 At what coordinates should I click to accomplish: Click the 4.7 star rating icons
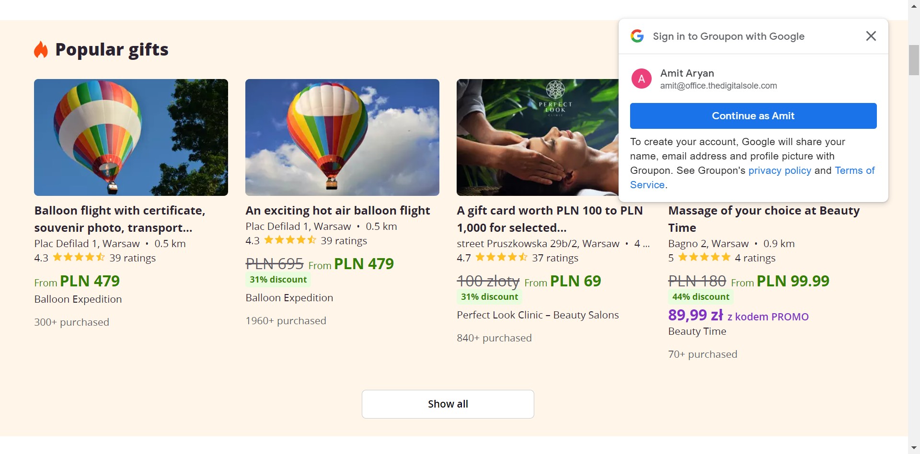[x=501, y=258]
